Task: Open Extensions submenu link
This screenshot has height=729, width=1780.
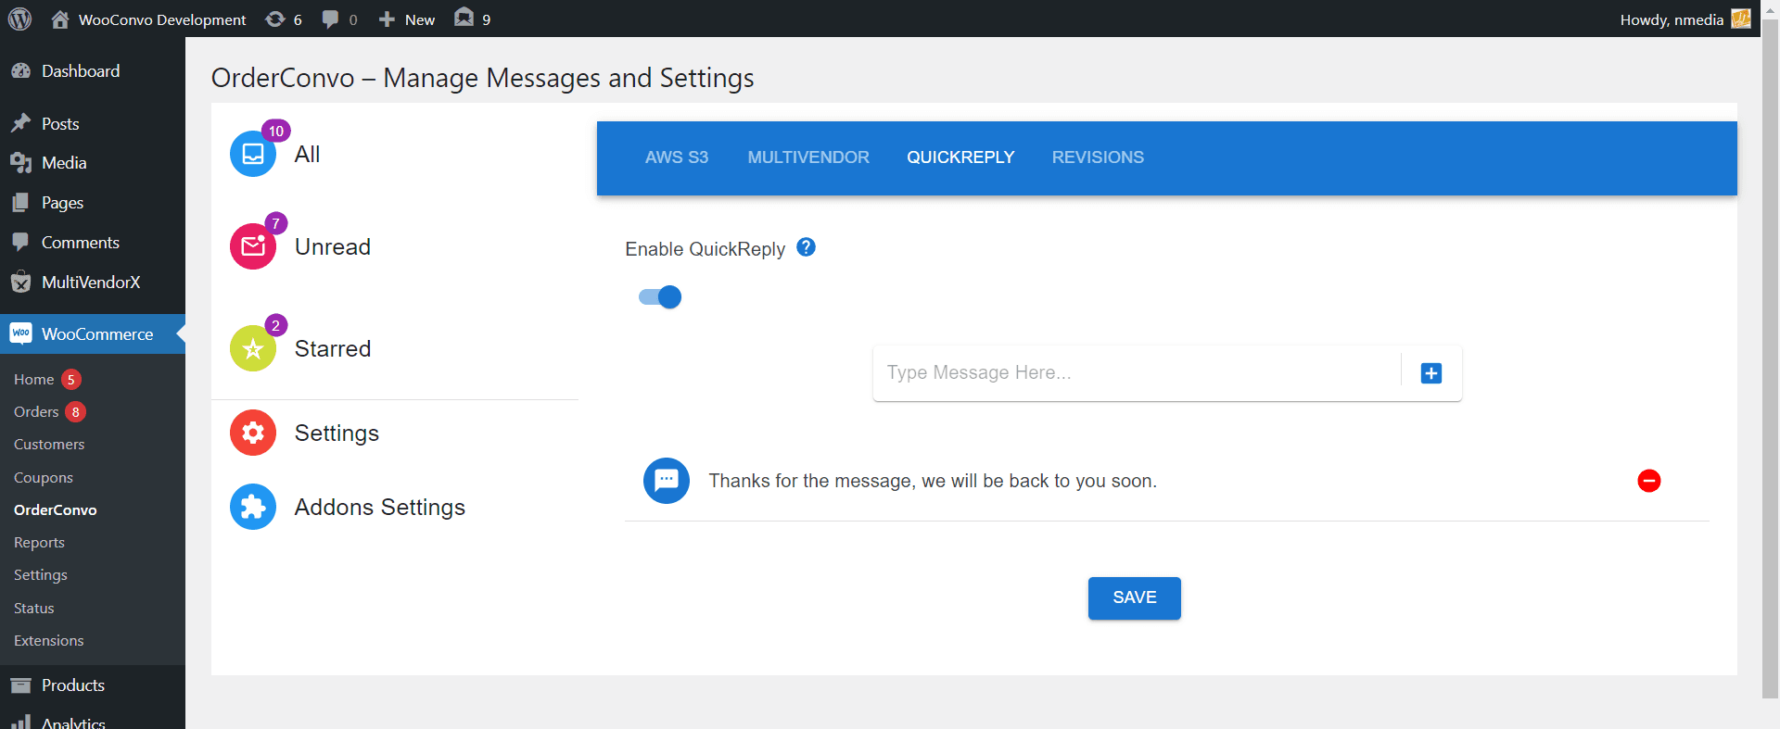Action: pyautogui.click(x=49, y=641)
